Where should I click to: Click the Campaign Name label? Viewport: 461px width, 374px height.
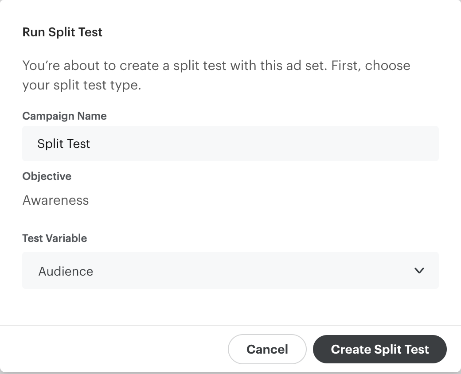[x=64, y=116]
